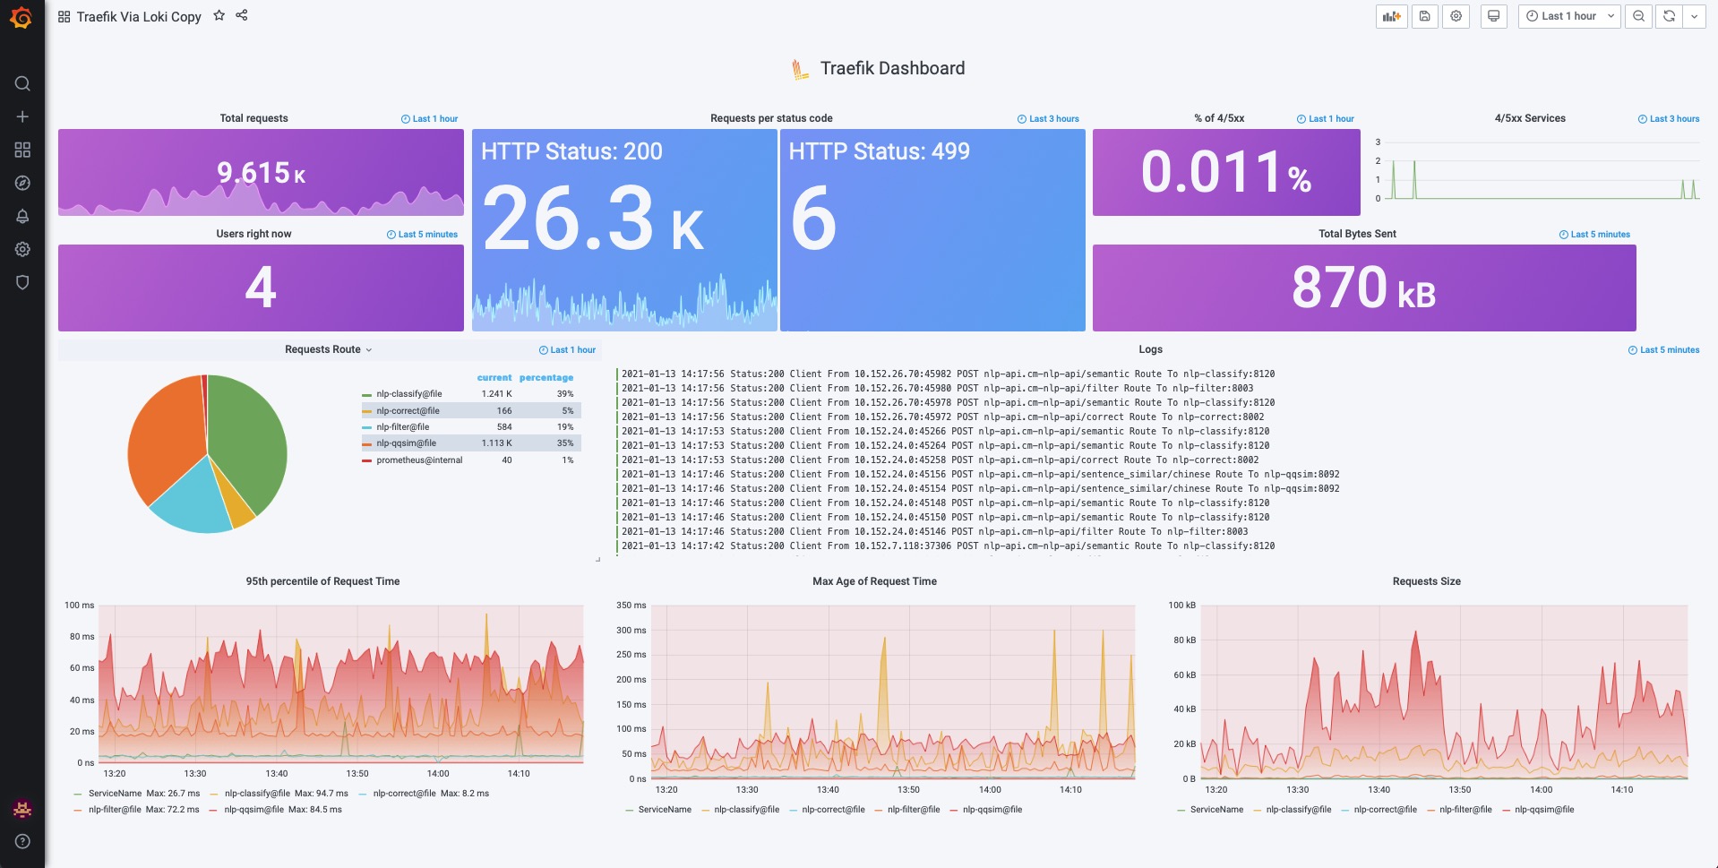The width and height of the screenshot is (1718, 868).
Task: Open the search icon in sidebar
Action: [x=22, y=83]
